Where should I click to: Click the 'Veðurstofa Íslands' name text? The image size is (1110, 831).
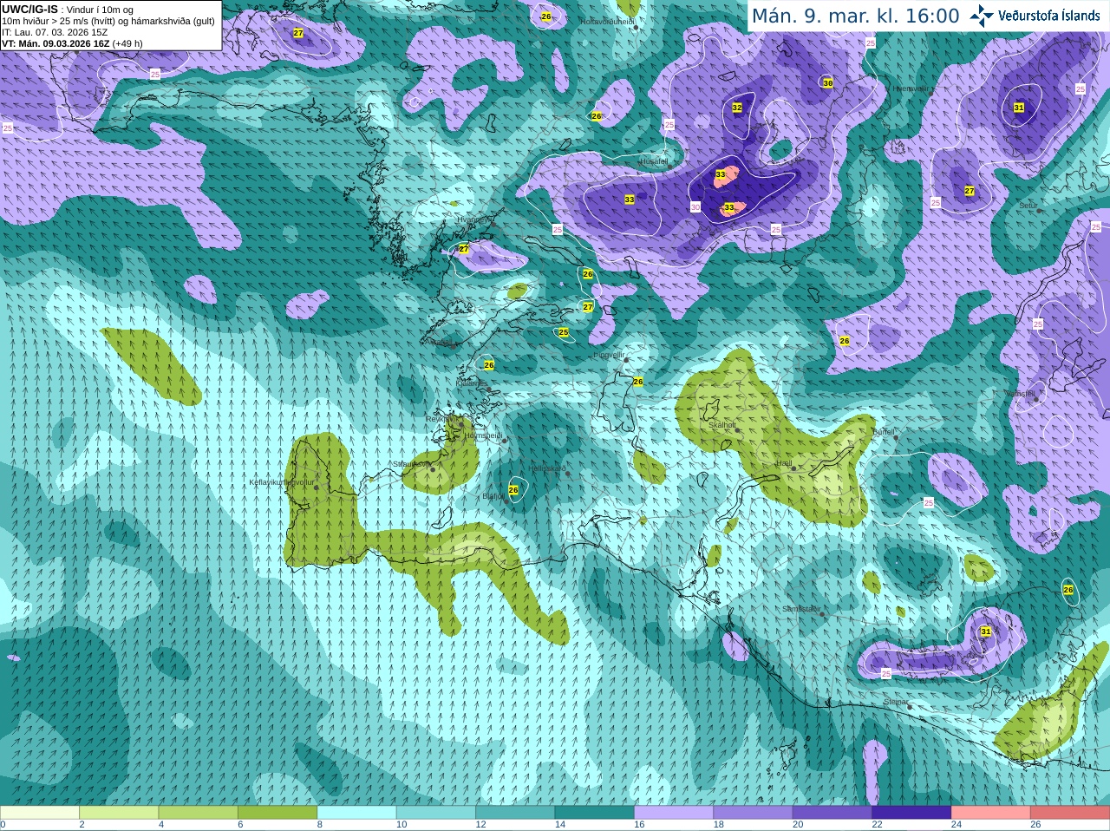(1049, 16)
